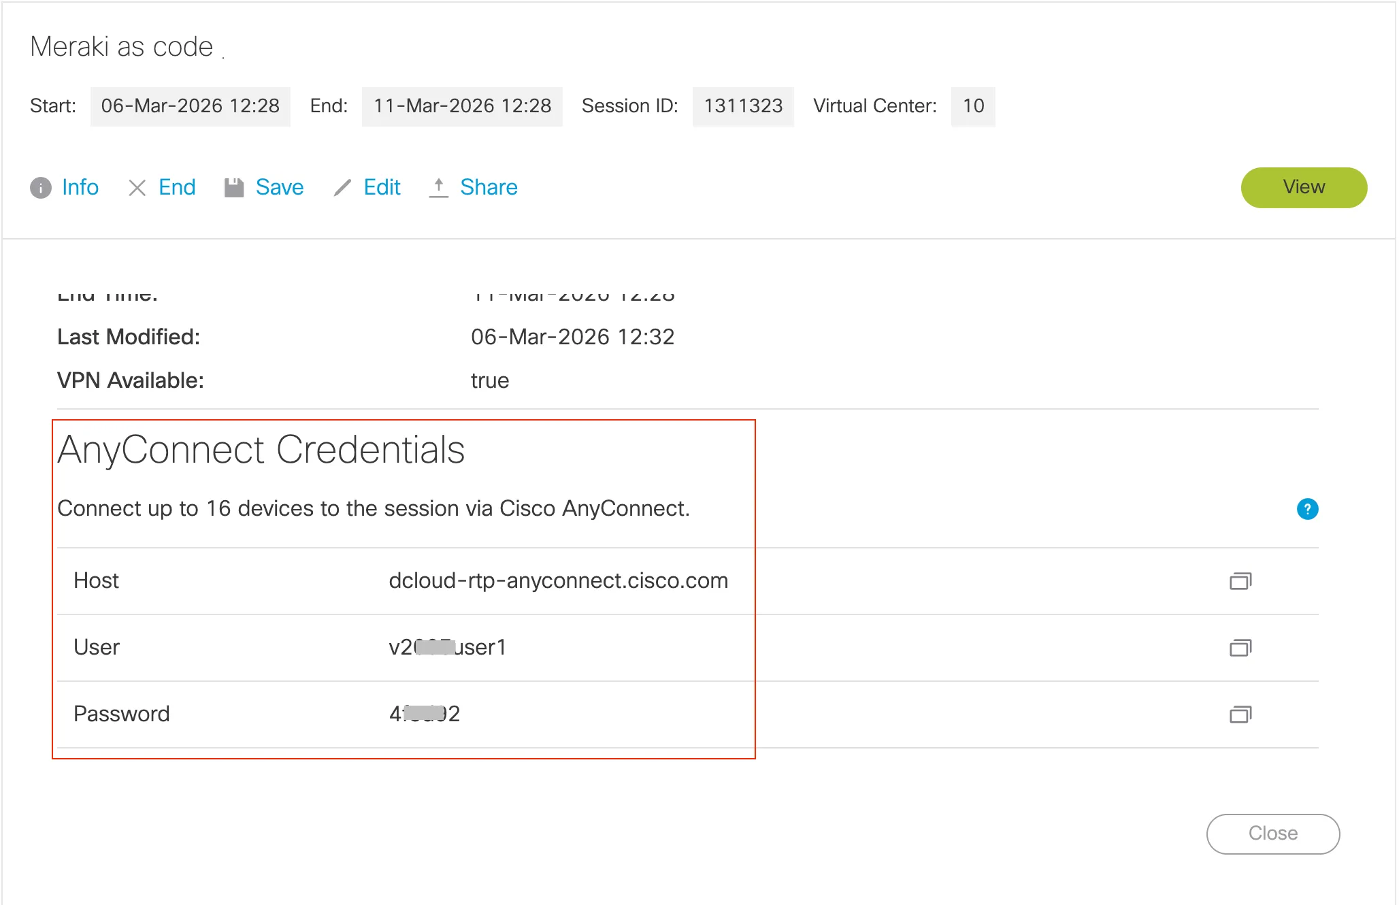This screenshot has width=1399, height=905.
Task: Select the Start date field
Action: [x=190, y=106]
